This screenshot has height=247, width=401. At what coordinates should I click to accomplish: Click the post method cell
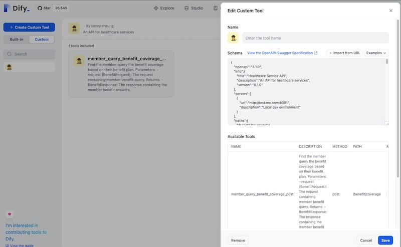(x=336, y=194)
